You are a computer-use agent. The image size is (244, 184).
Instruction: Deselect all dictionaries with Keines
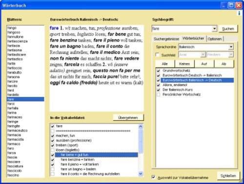pos(184,64)
